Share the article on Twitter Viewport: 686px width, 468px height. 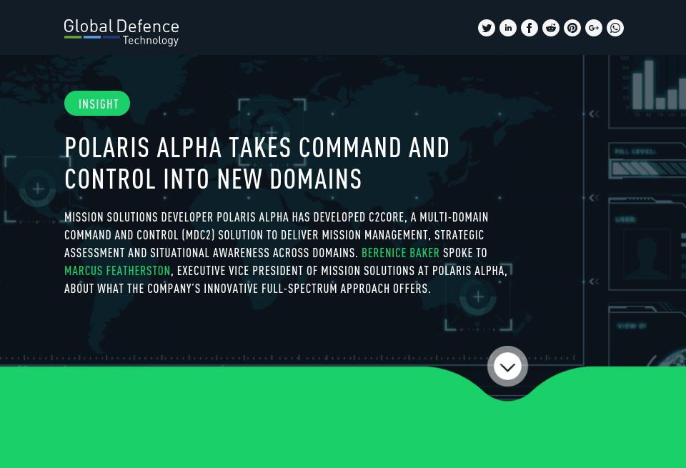tap(487, 28)
